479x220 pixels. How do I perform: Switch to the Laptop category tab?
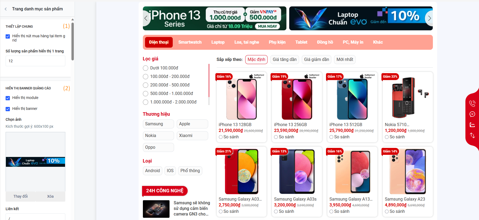[x=218, y=42]
